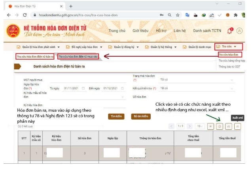Expand Đề nghị cấp hóa đơn menu
The image size is (252, 172).
pos(84,47)
